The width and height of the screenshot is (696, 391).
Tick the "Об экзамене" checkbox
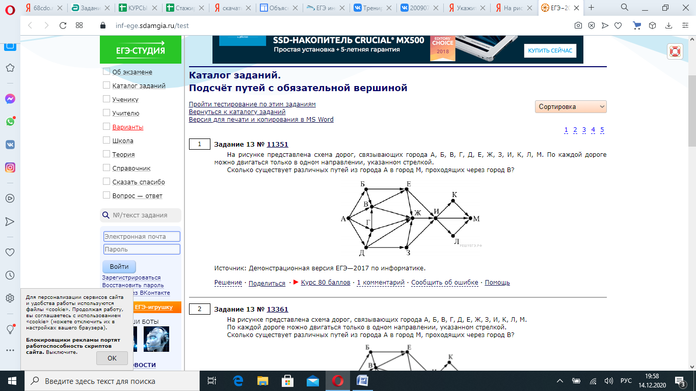click(x=106, y=72)
